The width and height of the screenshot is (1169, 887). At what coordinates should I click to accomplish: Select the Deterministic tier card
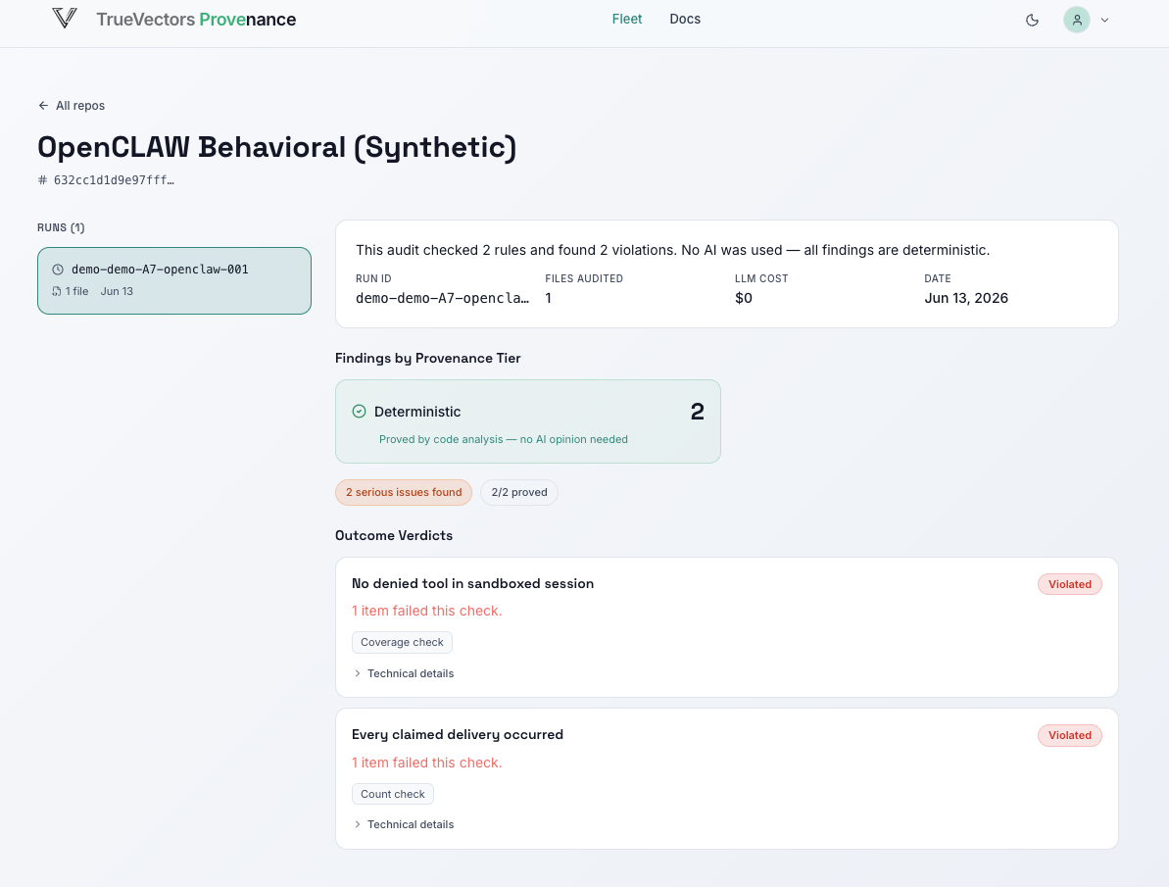click(x=528, y=421)
